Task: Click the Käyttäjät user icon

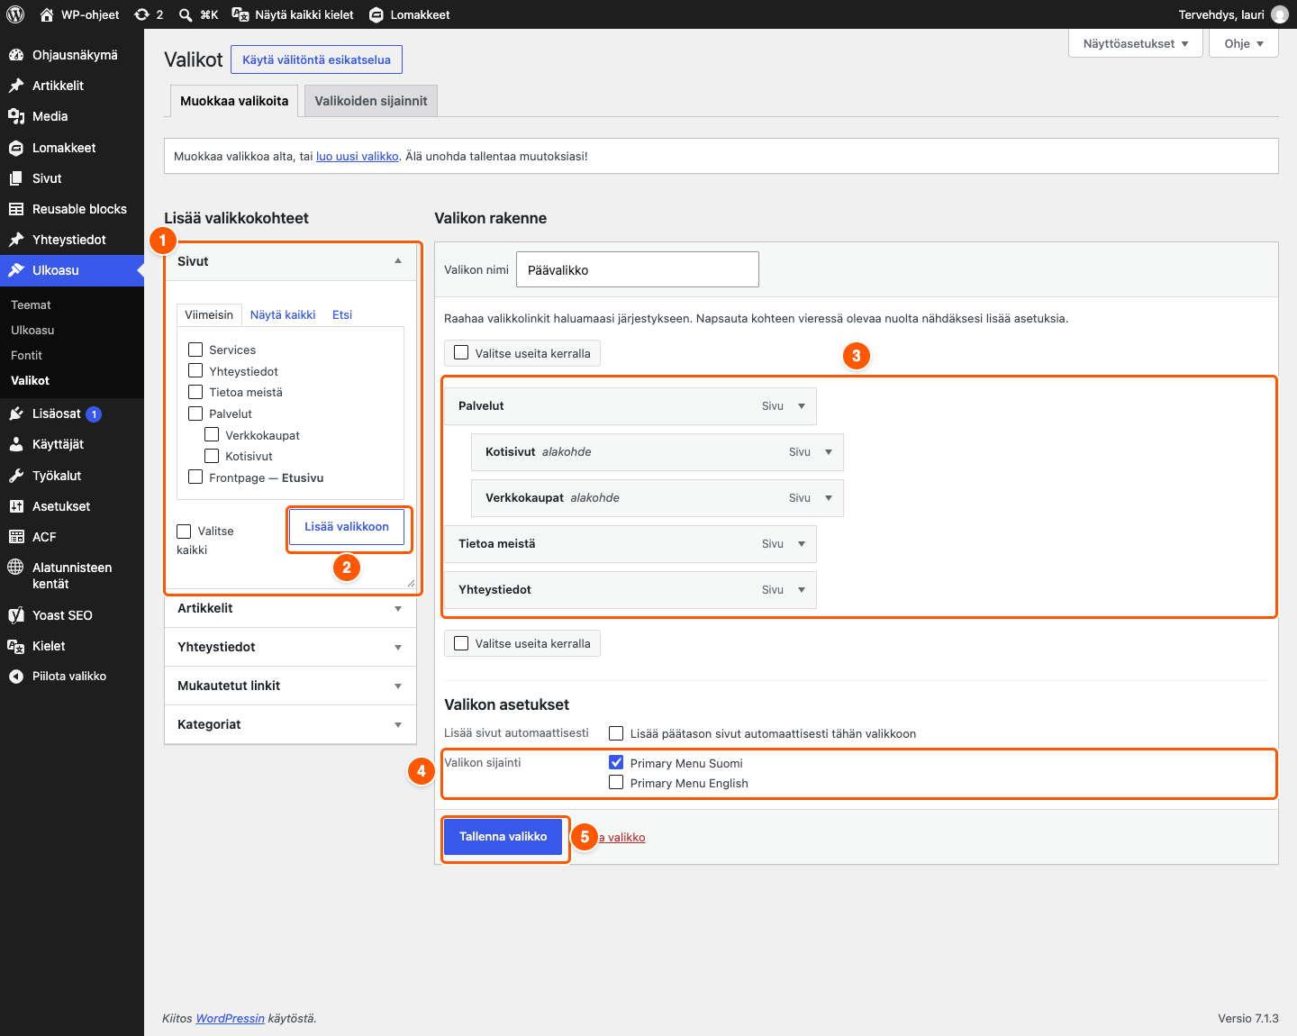Action: 16,444
